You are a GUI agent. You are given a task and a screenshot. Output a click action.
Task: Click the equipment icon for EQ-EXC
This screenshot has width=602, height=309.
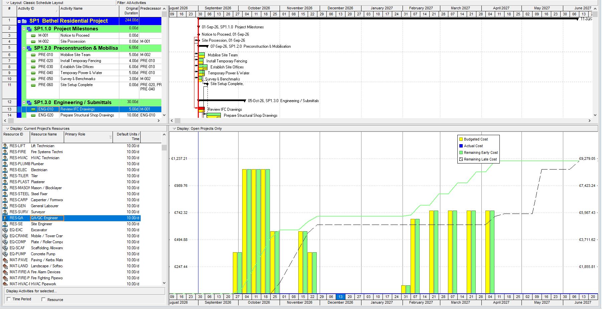(5, 230)
